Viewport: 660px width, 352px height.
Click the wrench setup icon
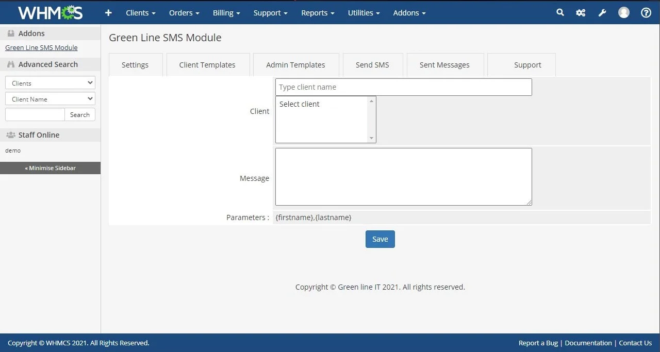click(602, 13)
